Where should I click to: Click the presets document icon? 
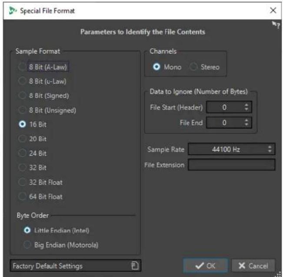click(x=135, y=266)
